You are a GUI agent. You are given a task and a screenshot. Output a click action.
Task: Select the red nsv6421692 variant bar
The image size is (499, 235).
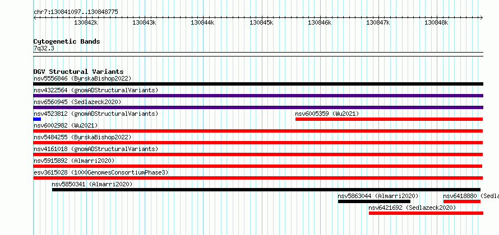(x=426, y=213)
